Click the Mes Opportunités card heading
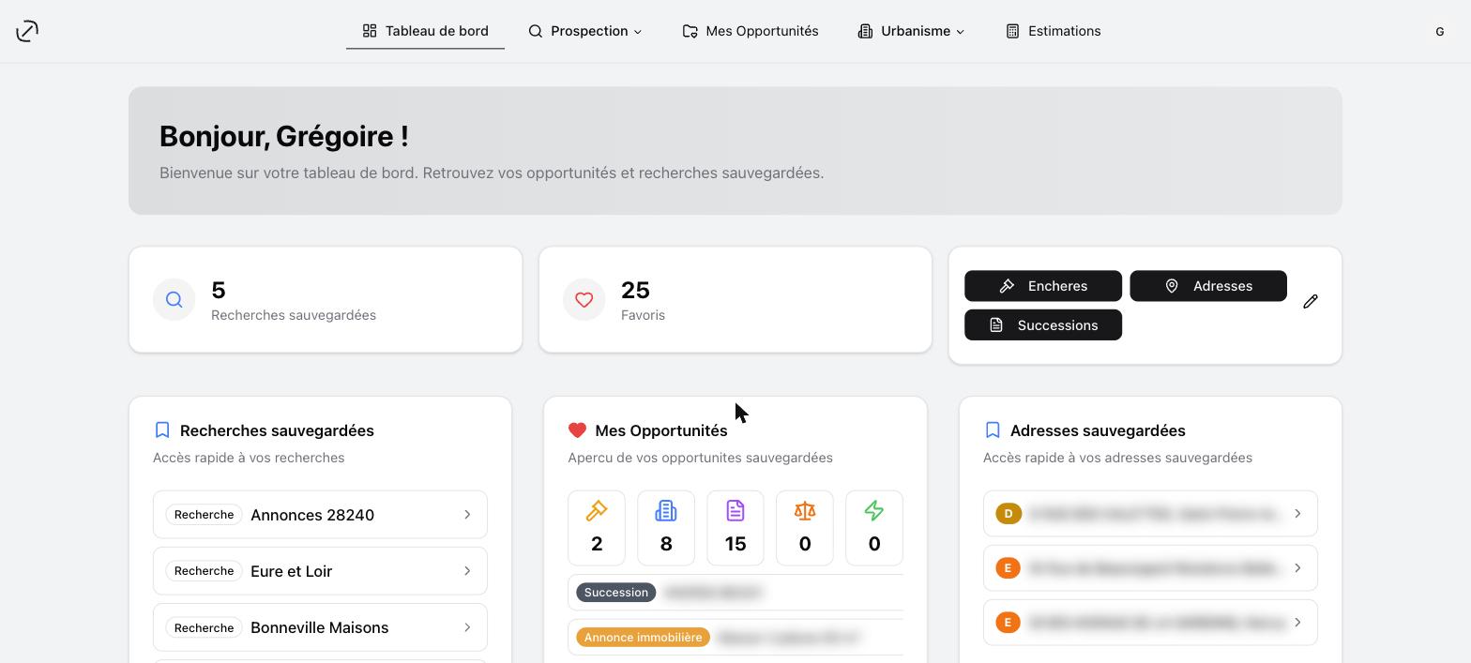 [x=661, y=430]
